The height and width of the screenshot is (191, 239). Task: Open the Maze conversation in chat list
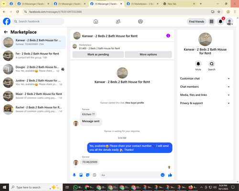(x=33, y=96)
